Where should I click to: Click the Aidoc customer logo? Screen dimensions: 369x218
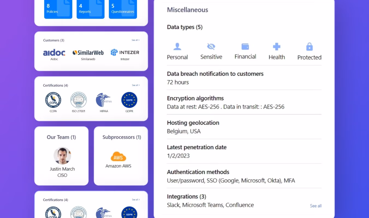click(x=54, y=53)
